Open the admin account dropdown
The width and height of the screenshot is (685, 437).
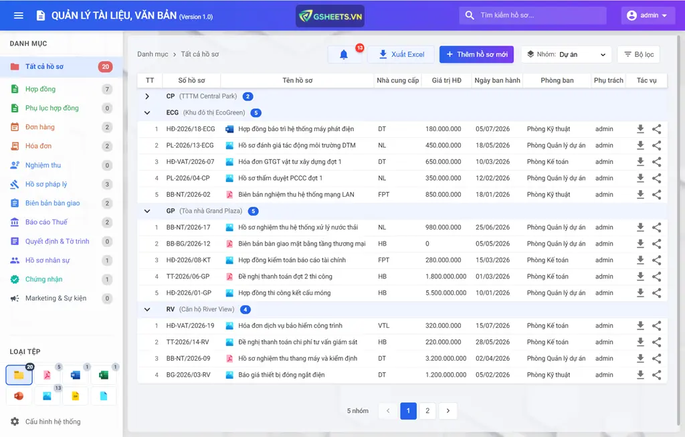[x=648, y=15]
